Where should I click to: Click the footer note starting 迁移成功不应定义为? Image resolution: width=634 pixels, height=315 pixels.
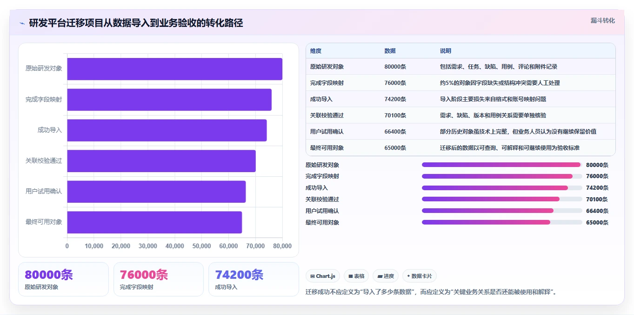point(431,292)
